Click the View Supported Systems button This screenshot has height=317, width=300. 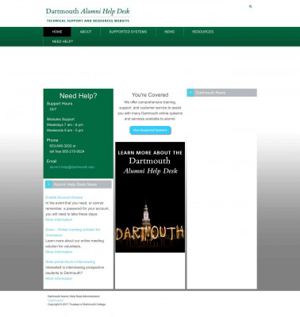(x=150, y=130)
